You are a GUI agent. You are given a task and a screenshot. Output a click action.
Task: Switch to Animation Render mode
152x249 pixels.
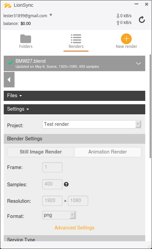click(x=107, y=152)
